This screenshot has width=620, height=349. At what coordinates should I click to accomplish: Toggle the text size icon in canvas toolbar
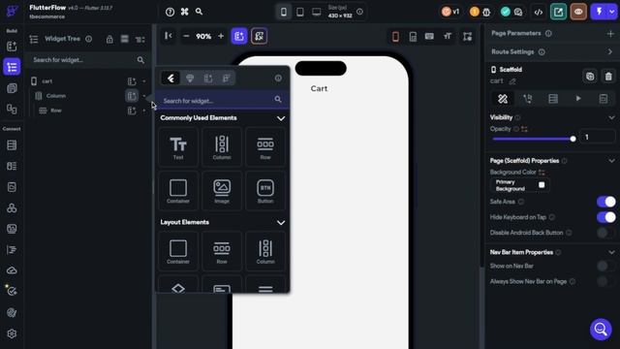coord(448,37)
